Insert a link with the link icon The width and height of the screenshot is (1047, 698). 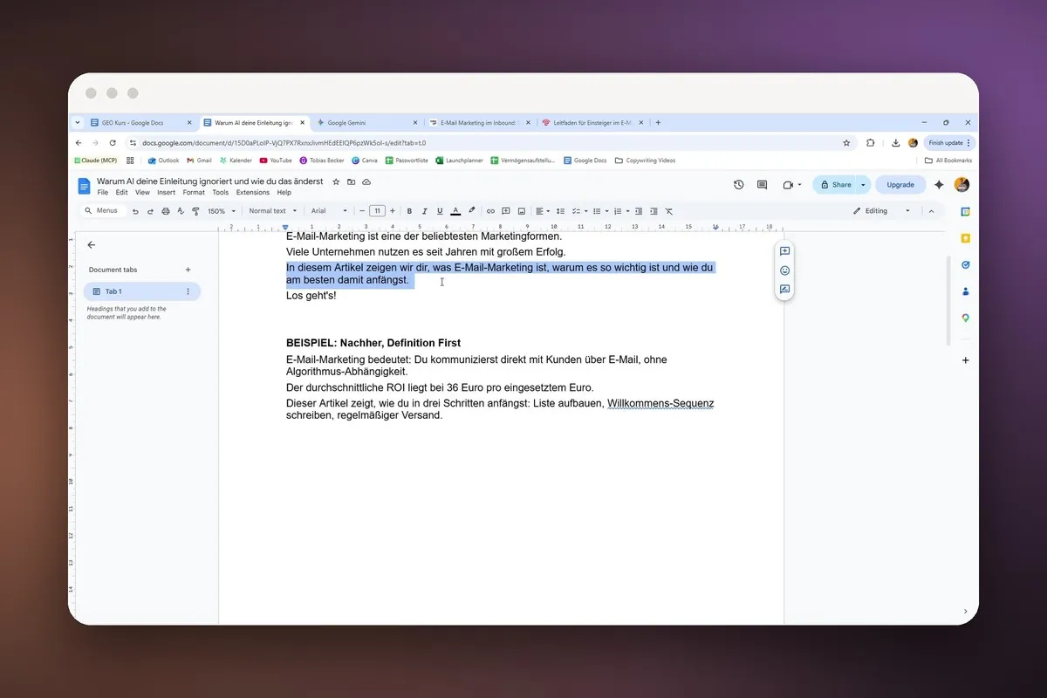click(490, 211)
